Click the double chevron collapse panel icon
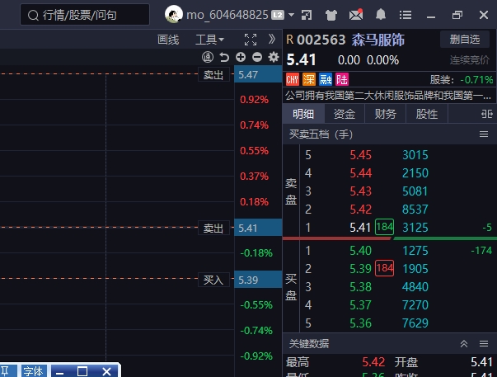 [272, 40]
